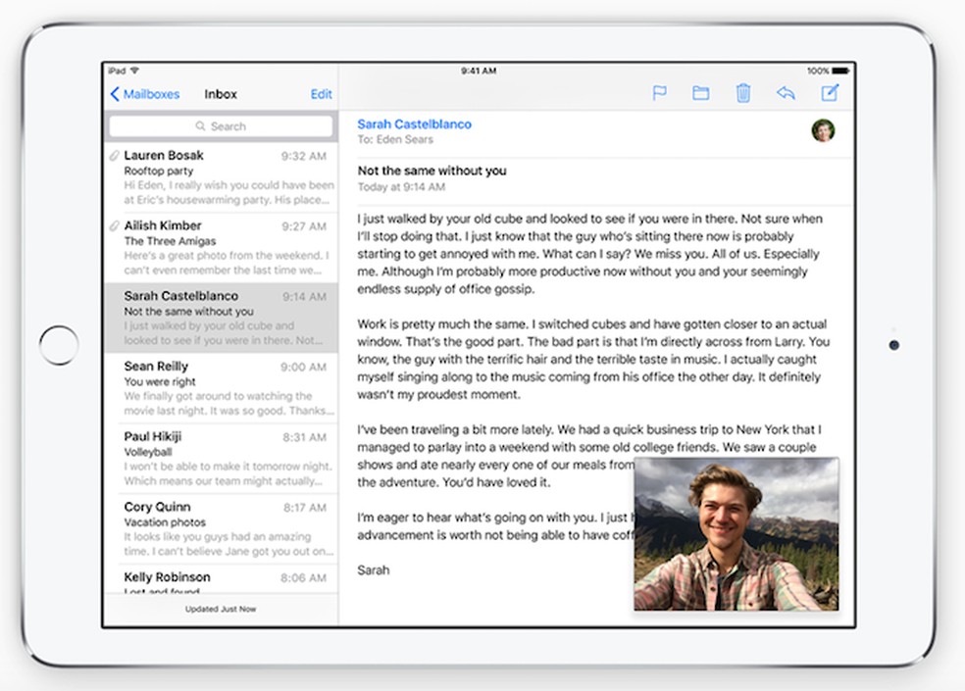The image size is (965, 691).
Task: Click the paperclip on Lauren Bosak's email
Action: click(115, 155)
